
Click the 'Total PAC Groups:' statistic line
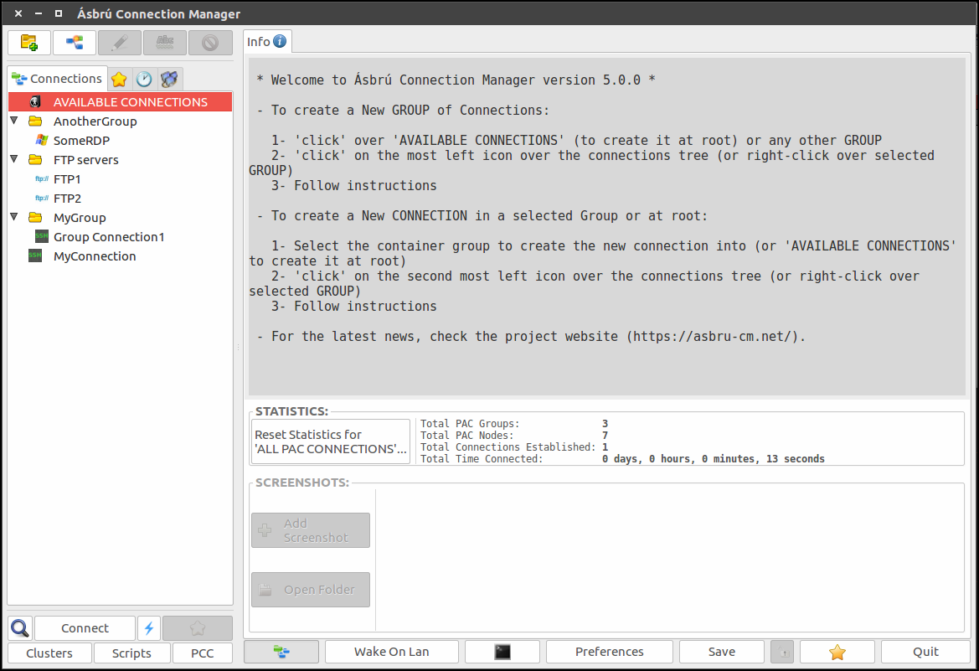click(x=514, y=424)
